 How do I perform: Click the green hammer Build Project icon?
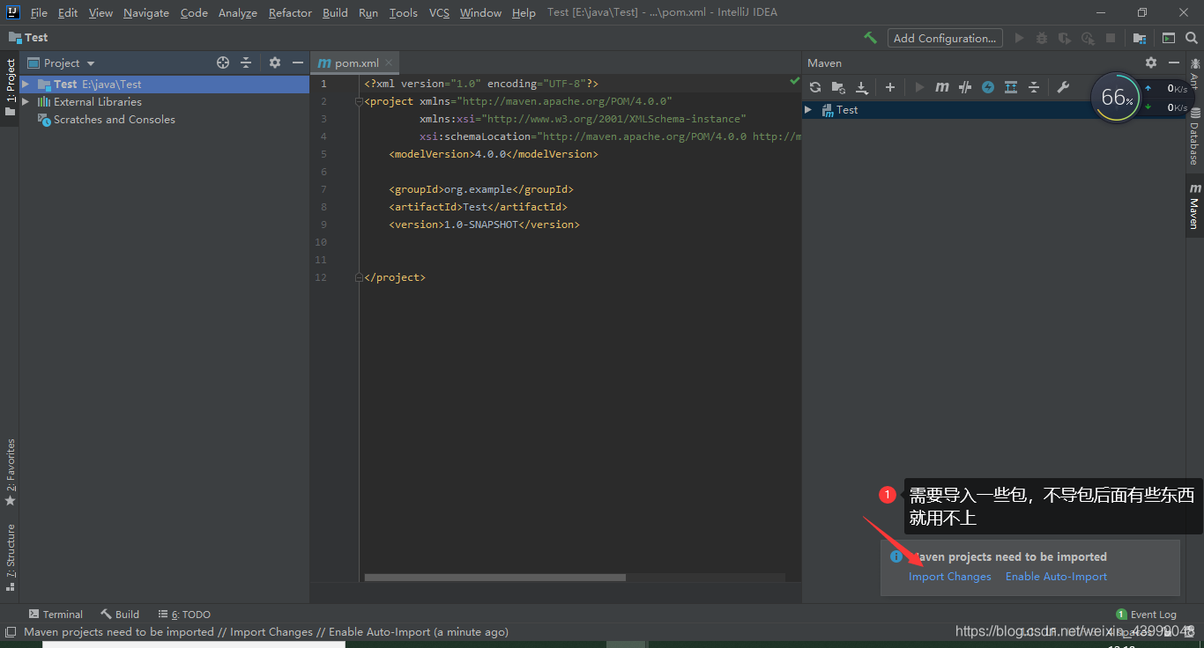pos(870,38)
